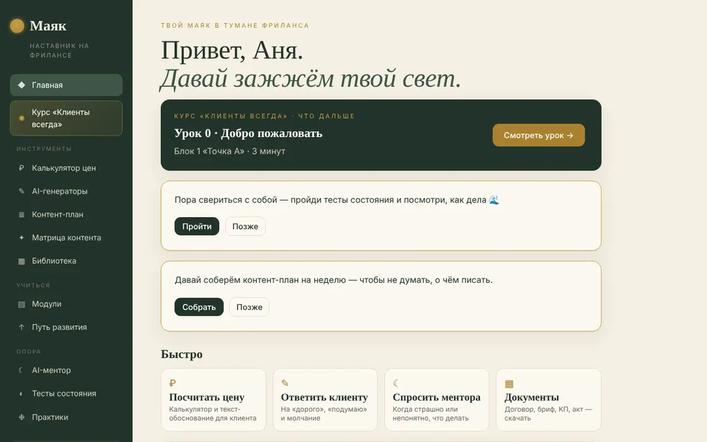Open the Контент-план tool
707x442 pixels.
(x=66, y=215)
